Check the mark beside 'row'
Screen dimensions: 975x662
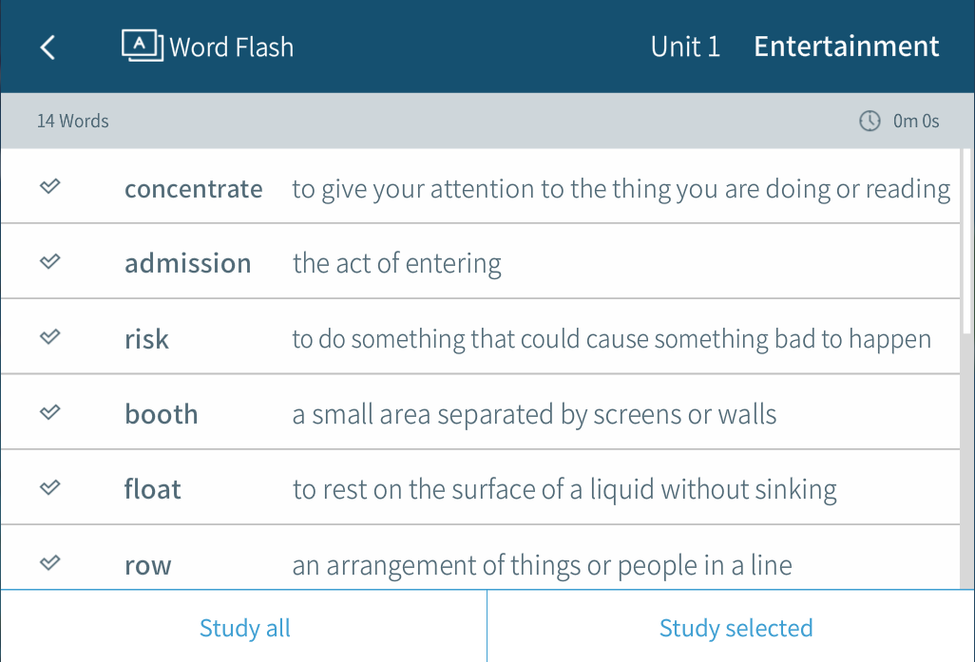point(50,563)
